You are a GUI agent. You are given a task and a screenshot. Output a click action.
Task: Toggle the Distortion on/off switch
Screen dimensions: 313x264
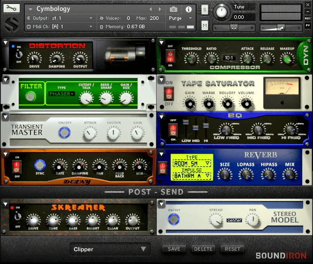pyautogui.click(x=19, y=54)
